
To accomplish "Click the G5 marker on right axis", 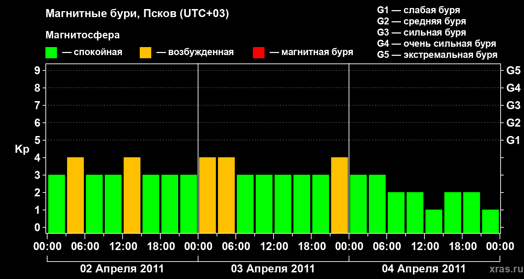I will (513, 70).
